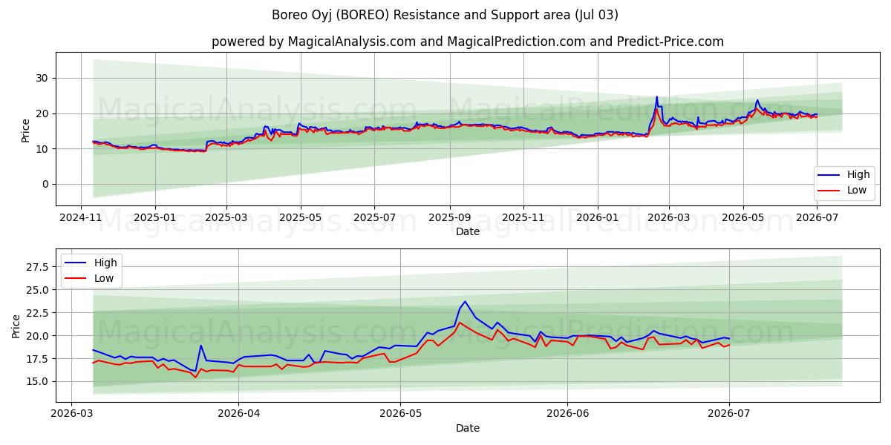Image resolution: width=891 pixels, height=445 pixels.
Task: Click the '2025-09' x-axis label in the top chart
Action: [x=449, y=218]
